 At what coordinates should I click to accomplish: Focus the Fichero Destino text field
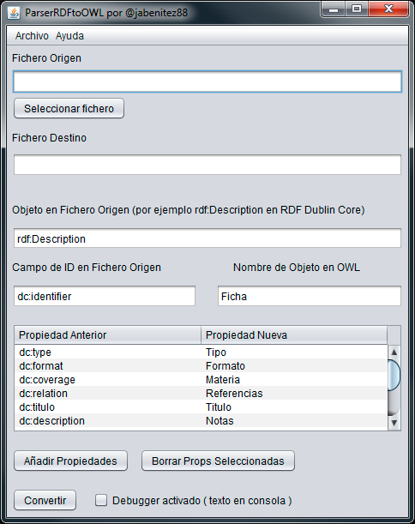[207, 165]
